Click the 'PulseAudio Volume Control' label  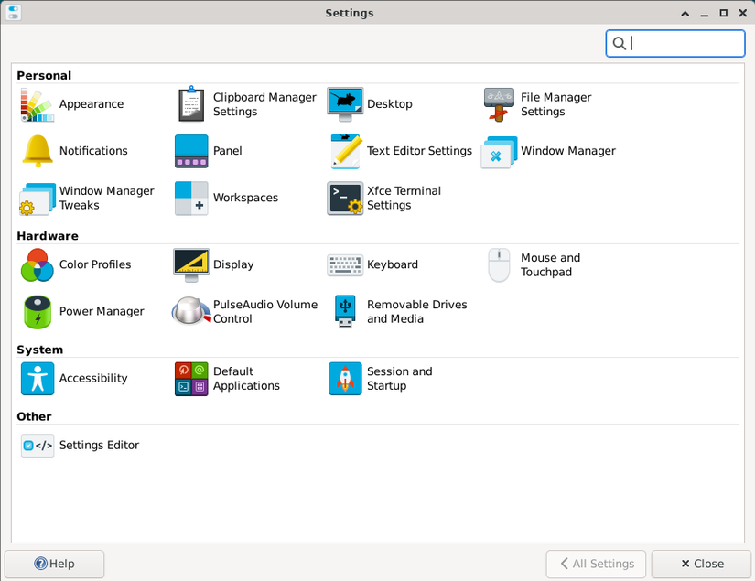click(x=265, y=311)
